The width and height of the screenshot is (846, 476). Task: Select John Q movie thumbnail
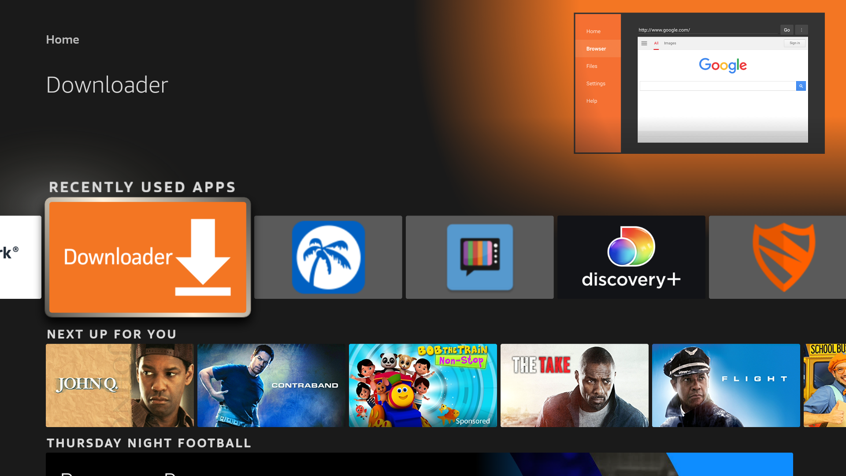tap(120, 385)
